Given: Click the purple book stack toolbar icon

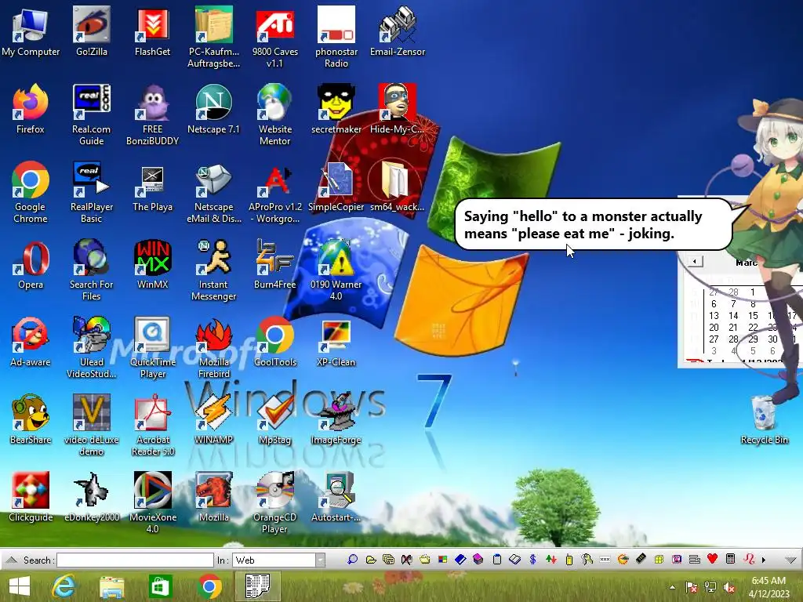Looking at the screenshot, I should 478,560.
